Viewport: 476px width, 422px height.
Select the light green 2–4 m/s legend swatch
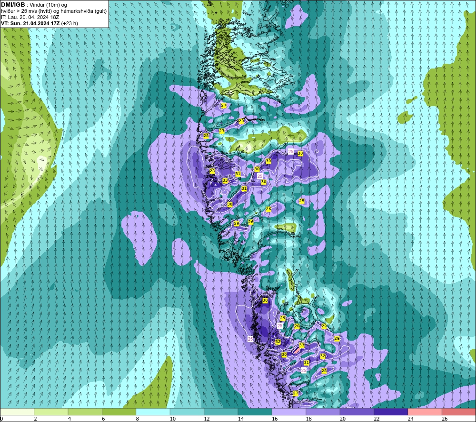pyautogui.click(x=51, y=412)
